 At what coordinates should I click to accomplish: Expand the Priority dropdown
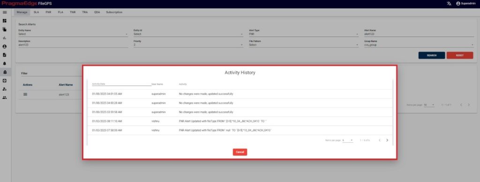point(188,45)
